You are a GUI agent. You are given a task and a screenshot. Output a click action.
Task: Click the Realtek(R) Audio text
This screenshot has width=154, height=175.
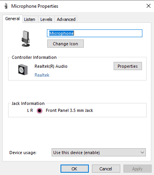51,66
